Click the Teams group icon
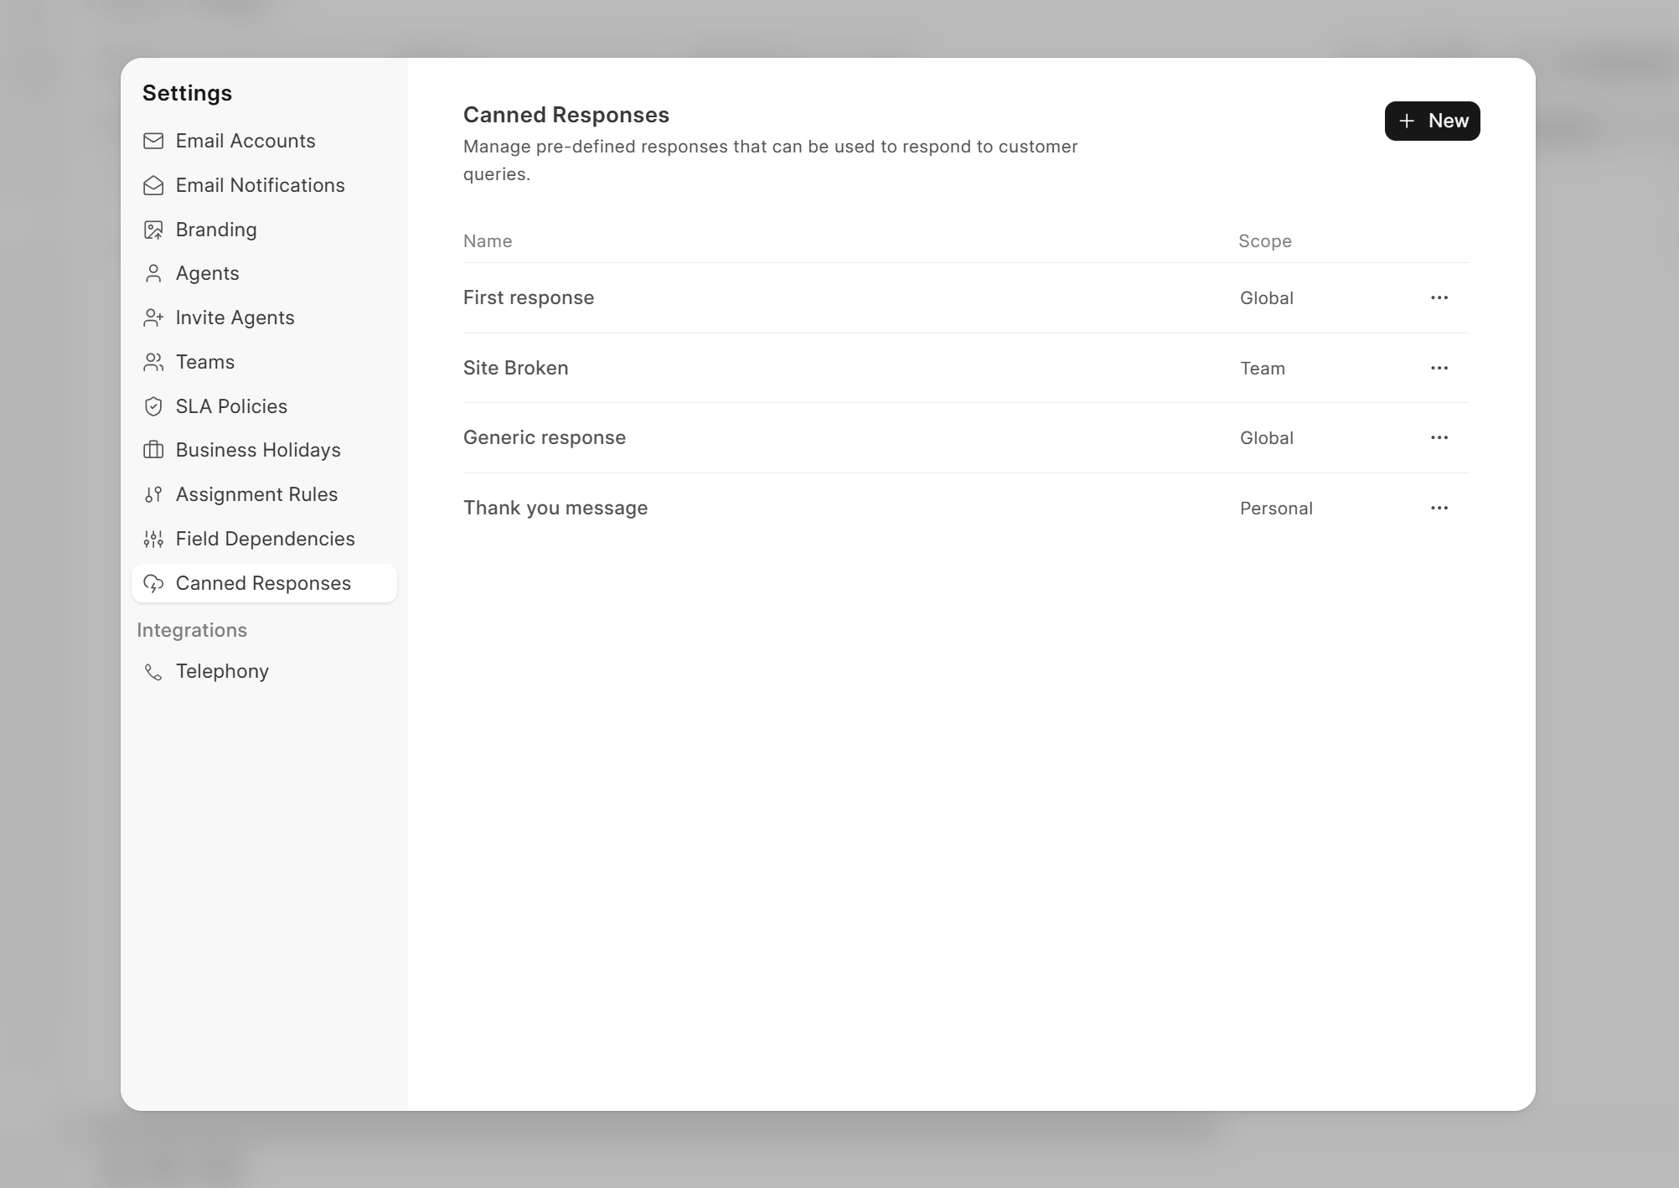 pos(153,362)
